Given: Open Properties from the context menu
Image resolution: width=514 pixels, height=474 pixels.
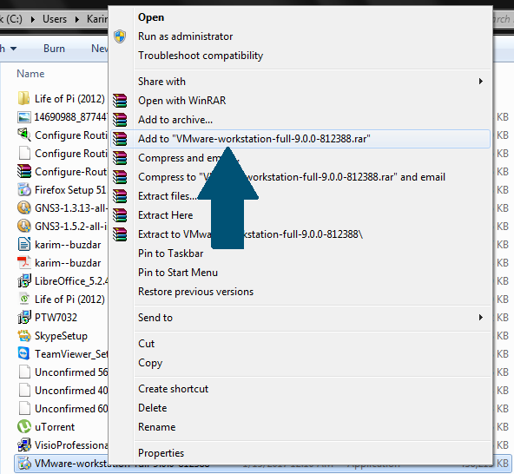Looking at the screenshot, I should tap(300, 452).
